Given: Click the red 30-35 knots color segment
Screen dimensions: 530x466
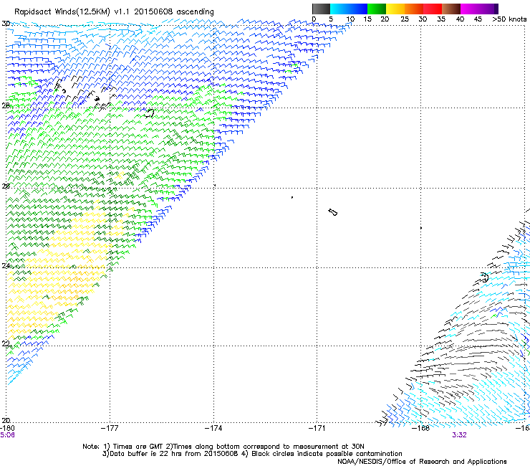Looking at the screenshot, I should pos(433,9).
